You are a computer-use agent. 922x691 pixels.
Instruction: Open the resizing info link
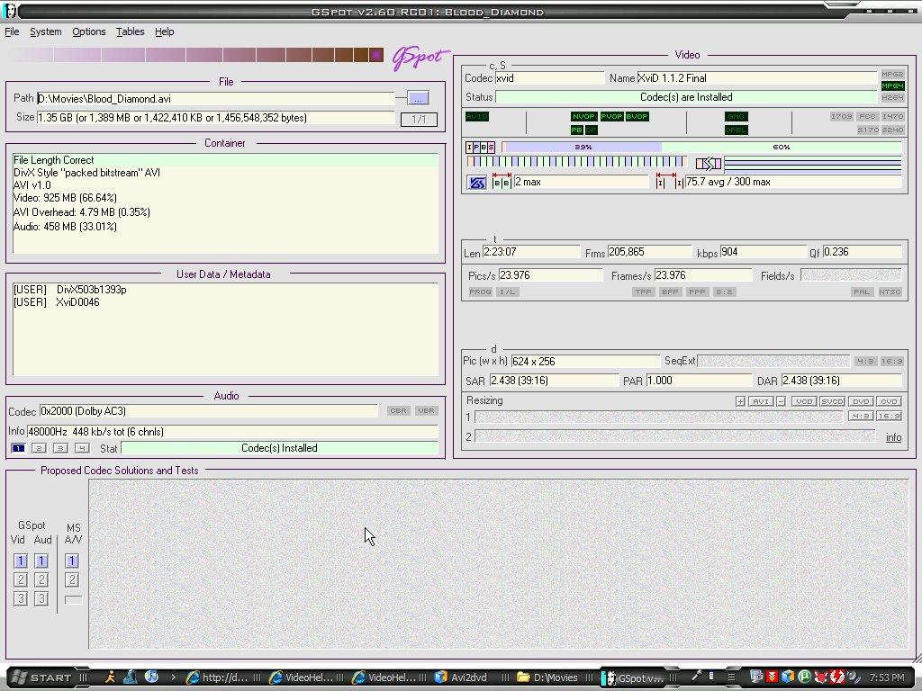pyautogui.click(x=893, y=437)
